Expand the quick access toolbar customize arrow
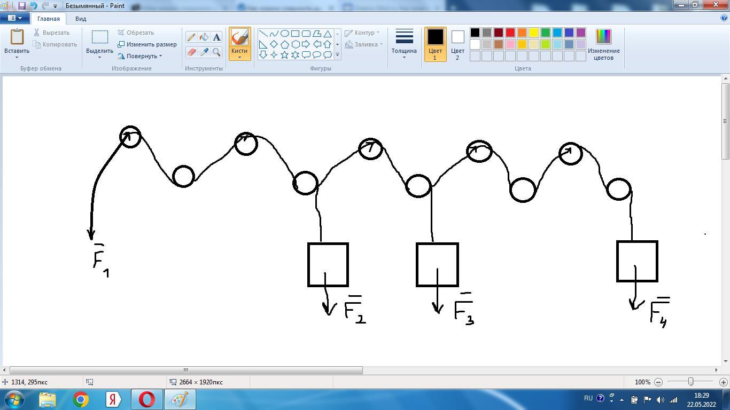Viewport: 730px width, 410px height. click(x=55, y=6)
